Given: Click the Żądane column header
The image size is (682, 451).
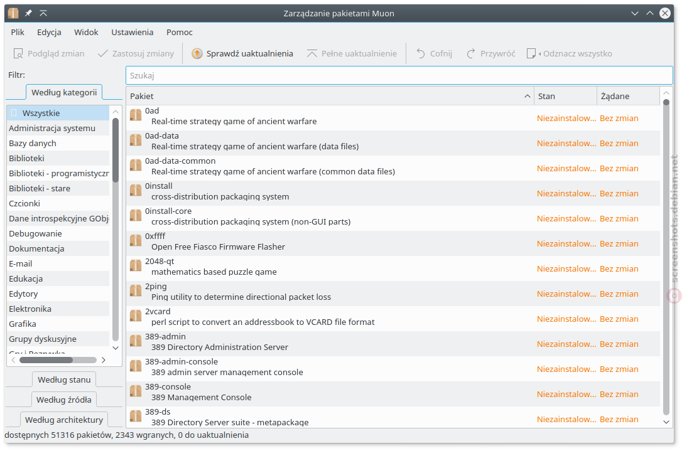Looking at the screenshot, I should pyautogui.click(x=629, y=96).
